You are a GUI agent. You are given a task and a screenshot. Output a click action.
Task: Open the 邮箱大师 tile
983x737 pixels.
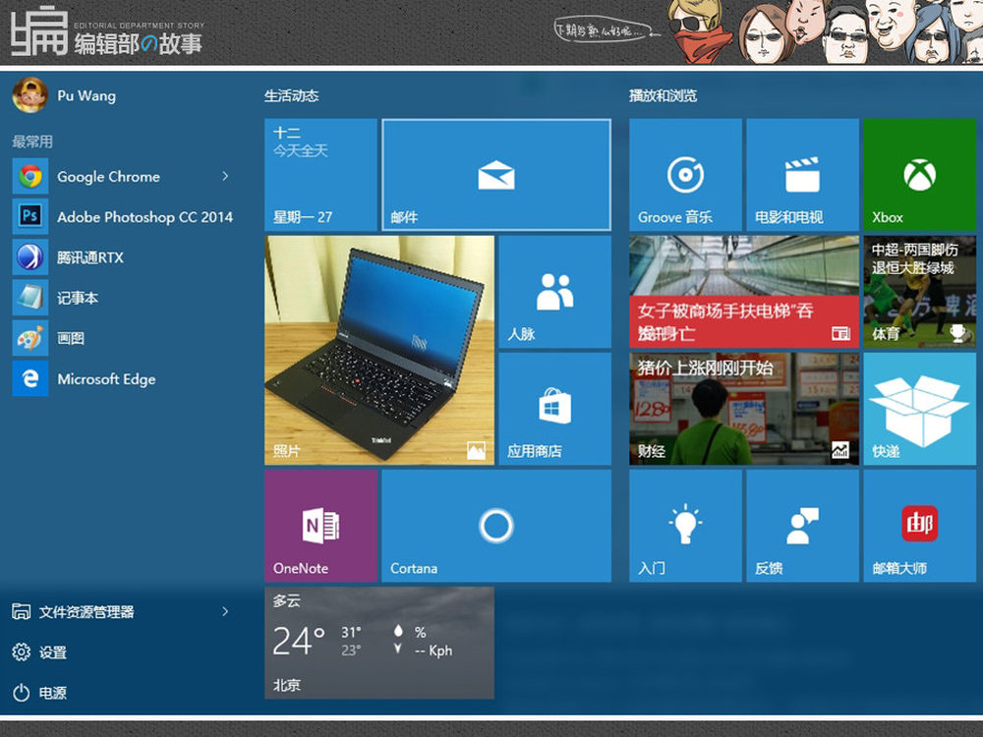(x=919, y=526)
